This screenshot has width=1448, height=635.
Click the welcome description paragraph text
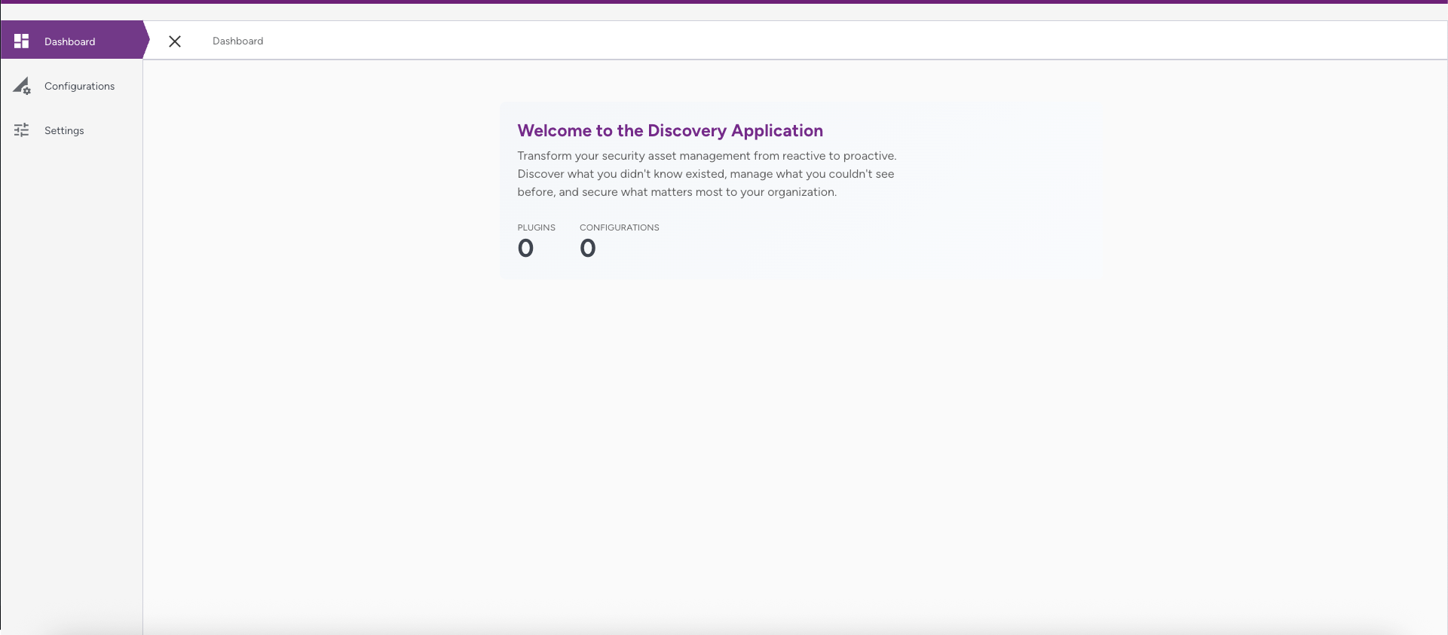click(706, 174)
